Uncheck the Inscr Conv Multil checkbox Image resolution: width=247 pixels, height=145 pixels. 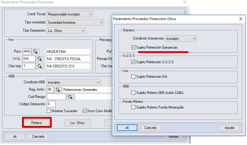pos(85,111)
